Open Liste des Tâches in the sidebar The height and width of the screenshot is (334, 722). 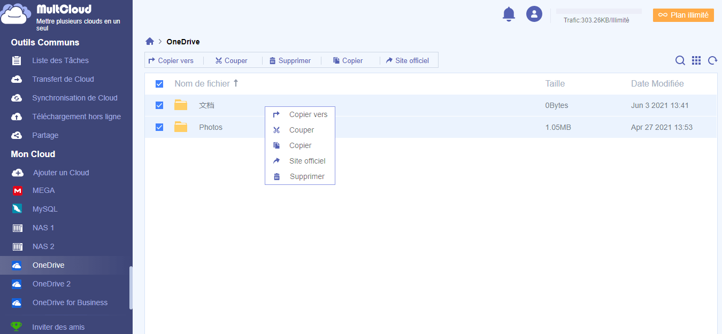(x=60, y=60)
